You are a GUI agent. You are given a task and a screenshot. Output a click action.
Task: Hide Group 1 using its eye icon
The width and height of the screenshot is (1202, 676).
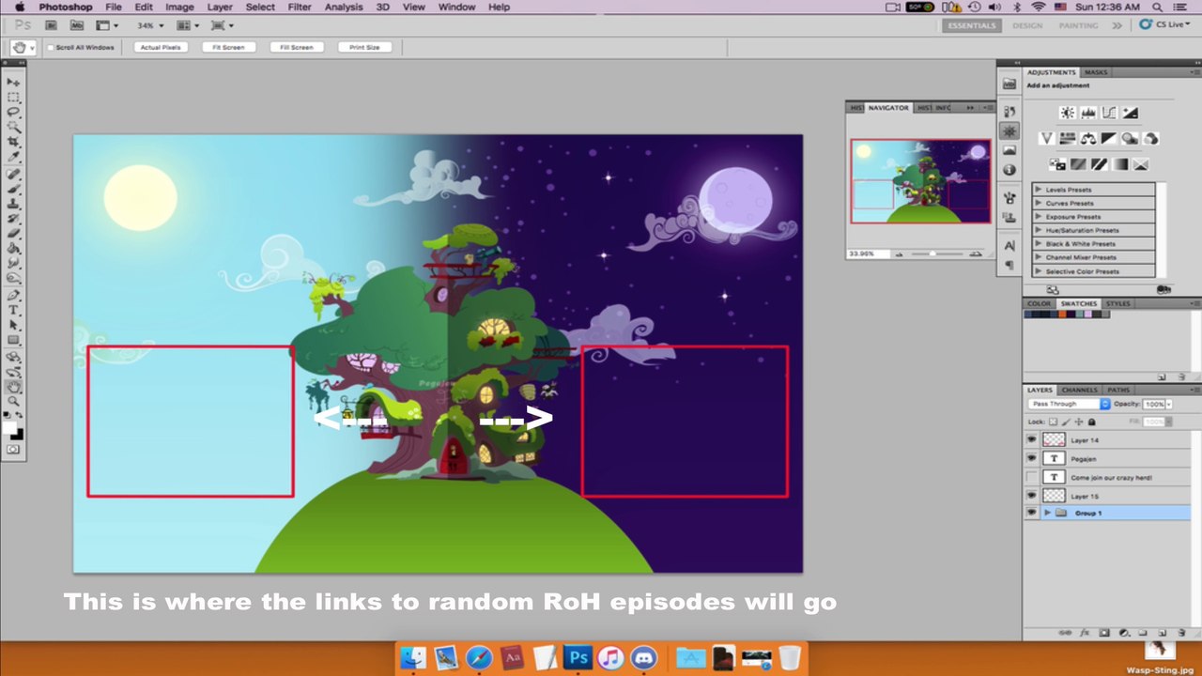click(1032, 513)
